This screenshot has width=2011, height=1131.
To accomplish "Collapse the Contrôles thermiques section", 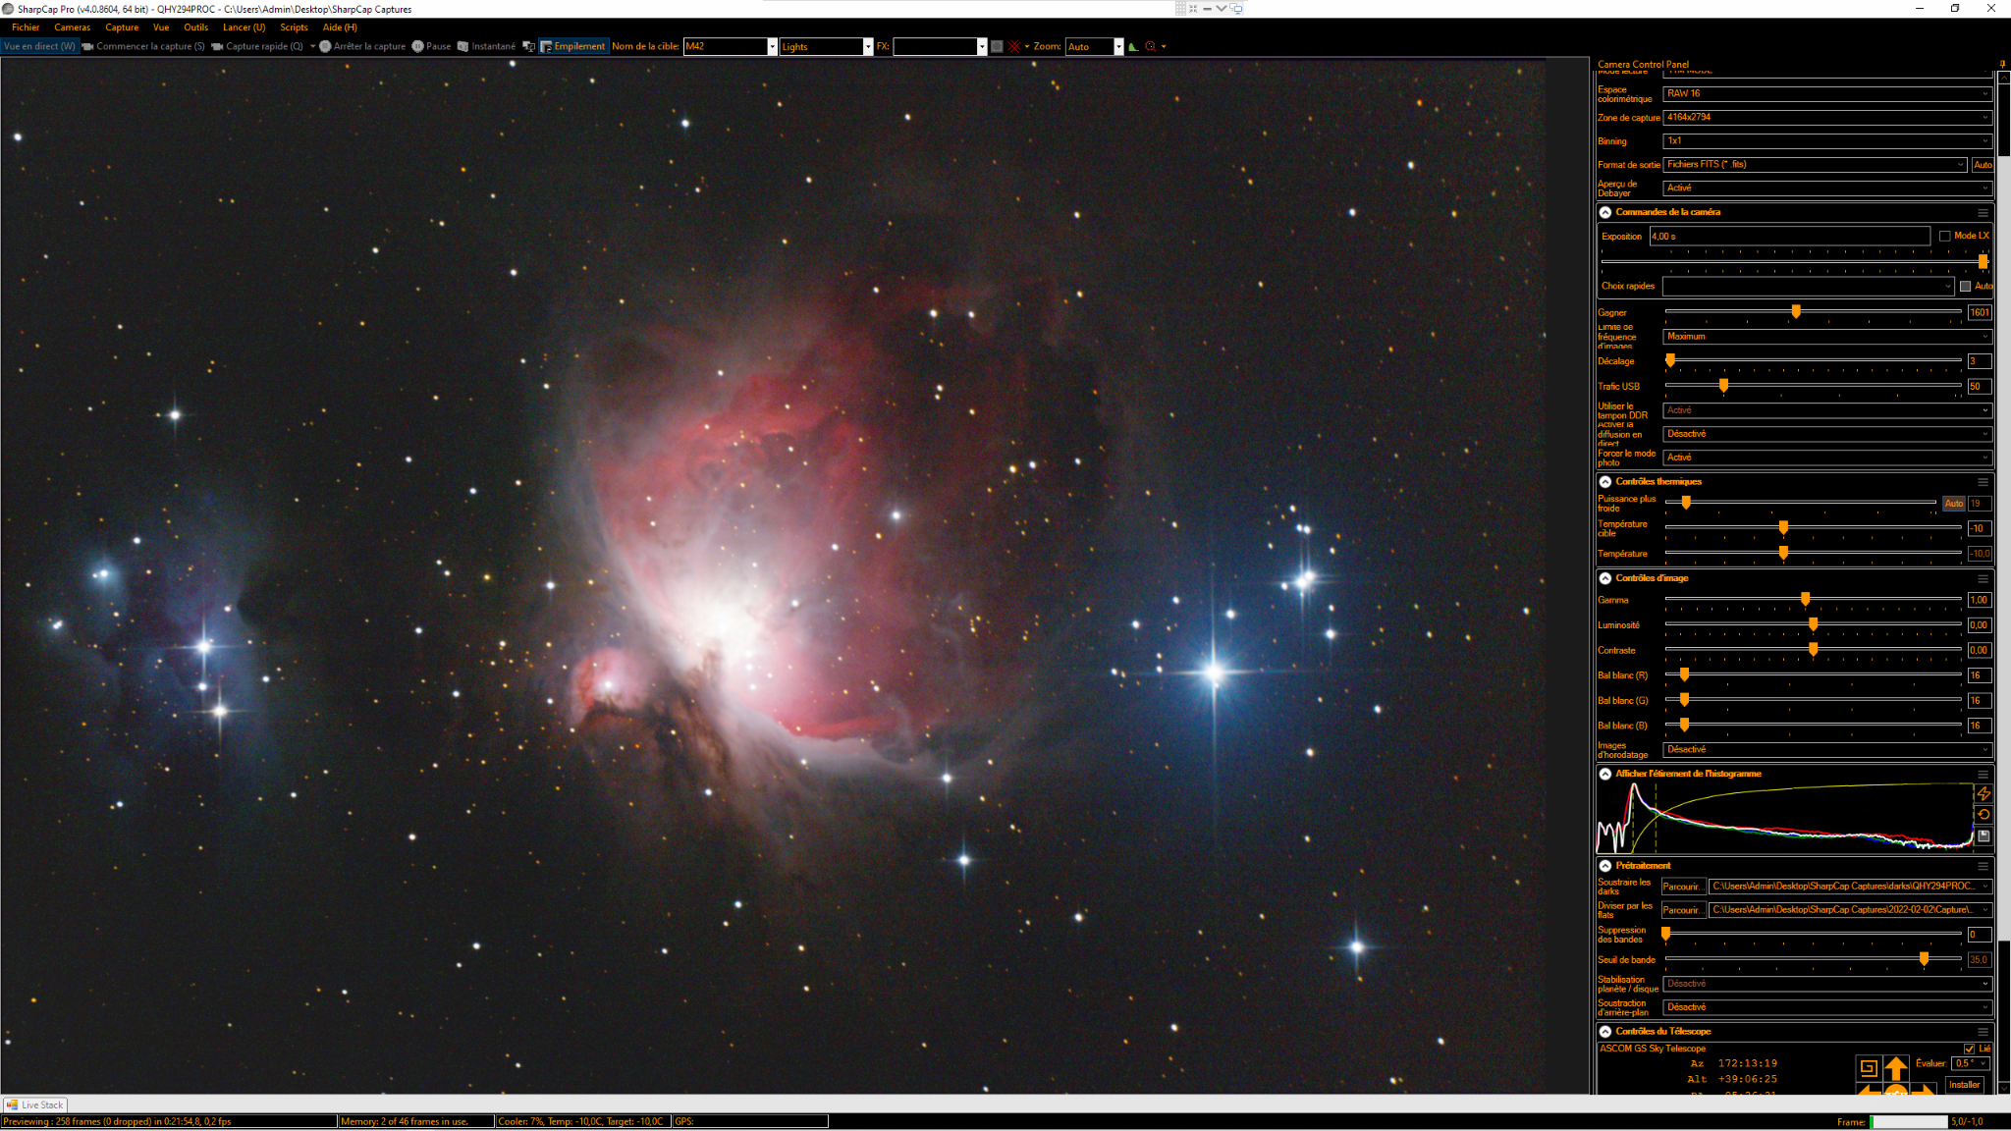I will click(1605, 482).
